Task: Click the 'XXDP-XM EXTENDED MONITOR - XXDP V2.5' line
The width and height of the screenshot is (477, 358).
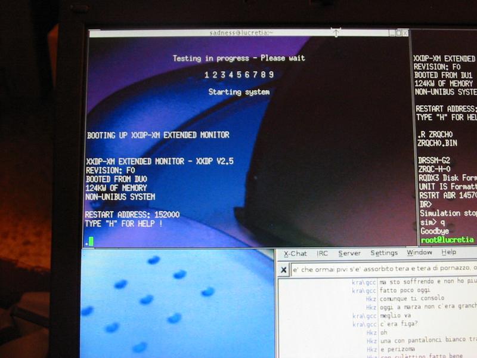Action: point(160,161)
